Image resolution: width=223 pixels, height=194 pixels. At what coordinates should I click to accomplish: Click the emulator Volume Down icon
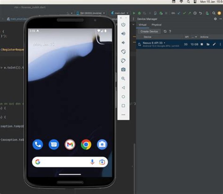pos(123,43)
